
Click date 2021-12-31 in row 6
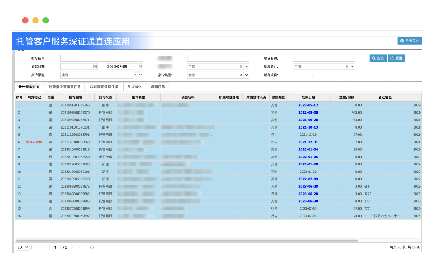click(x=308, y=142)
